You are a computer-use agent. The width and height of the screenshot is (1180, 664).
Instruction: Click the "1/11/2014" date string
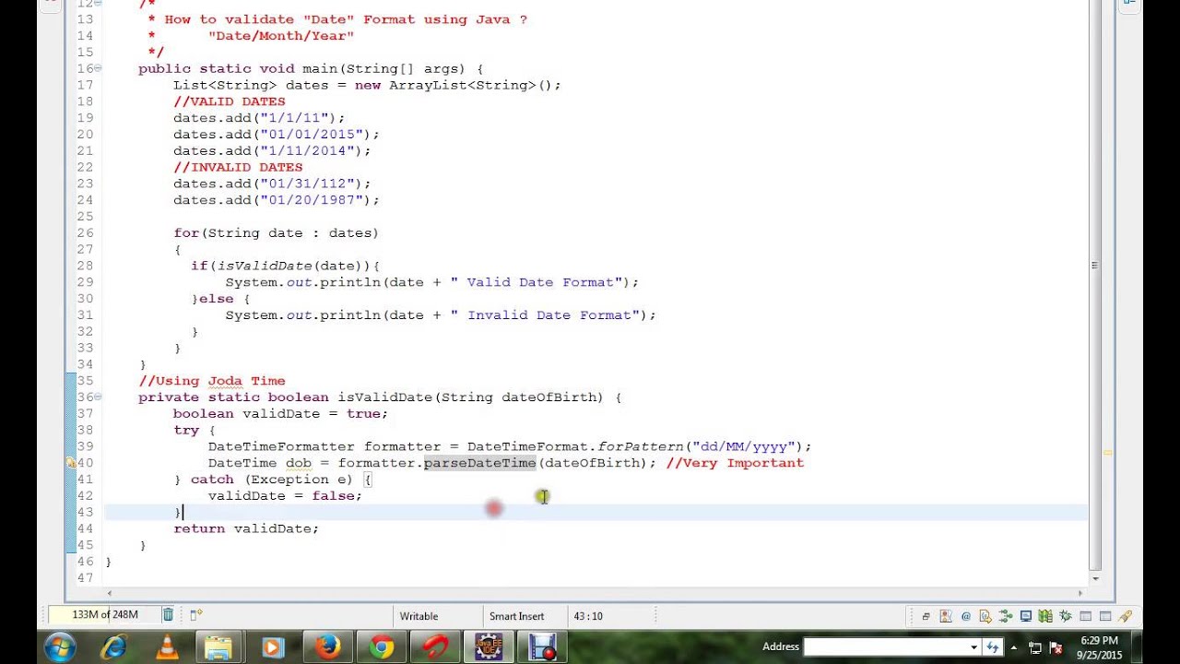pos(307,150)
